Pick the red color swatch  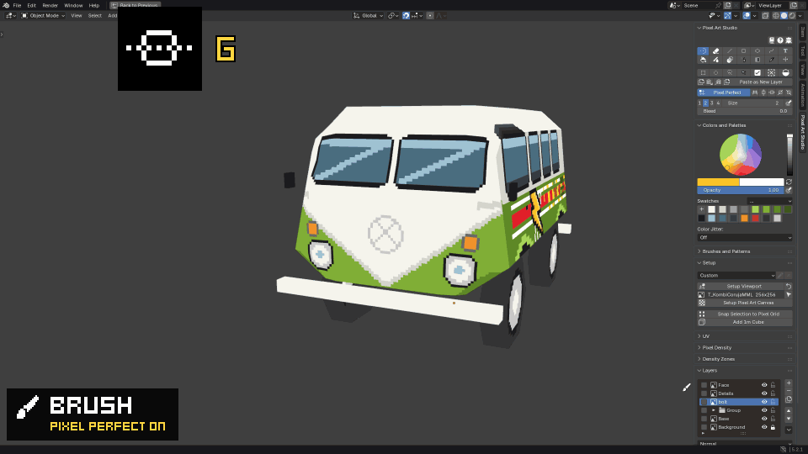click(x=756, y=219)
